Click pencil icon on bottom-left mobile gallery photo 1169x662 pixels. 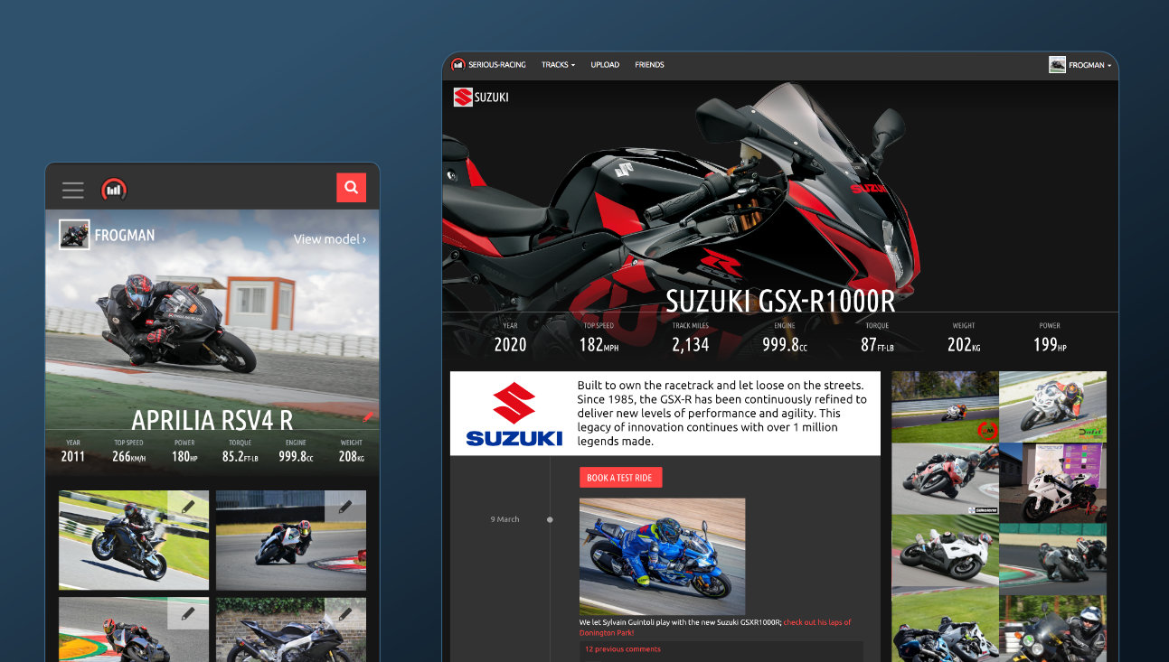[x=188, y=613]
